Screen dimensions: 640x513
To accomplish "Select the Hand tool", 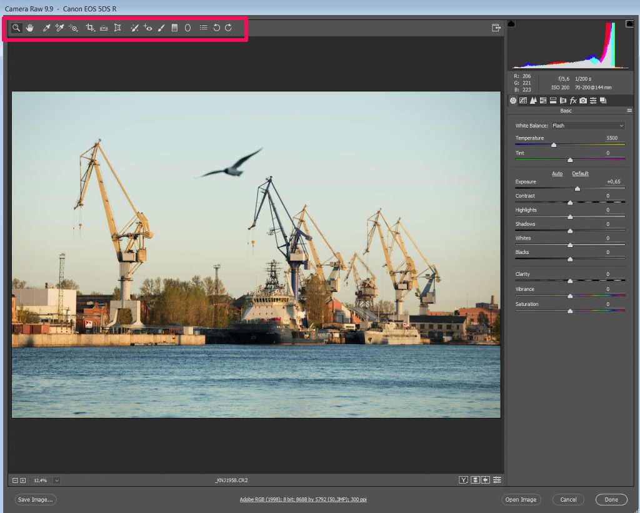I will pos(29,28).
